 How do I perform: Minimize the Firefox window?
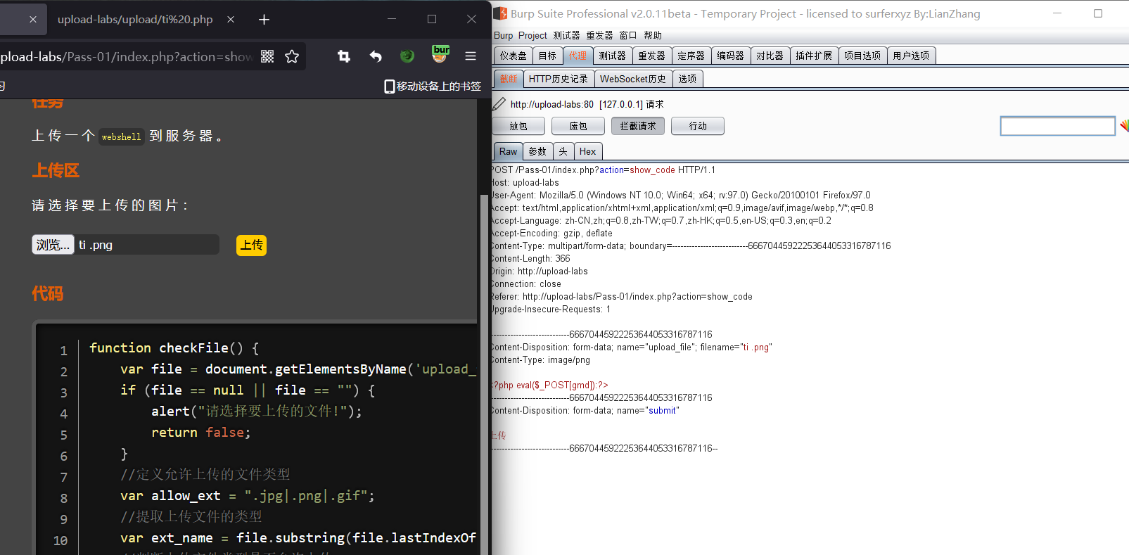tap(392, 20)
